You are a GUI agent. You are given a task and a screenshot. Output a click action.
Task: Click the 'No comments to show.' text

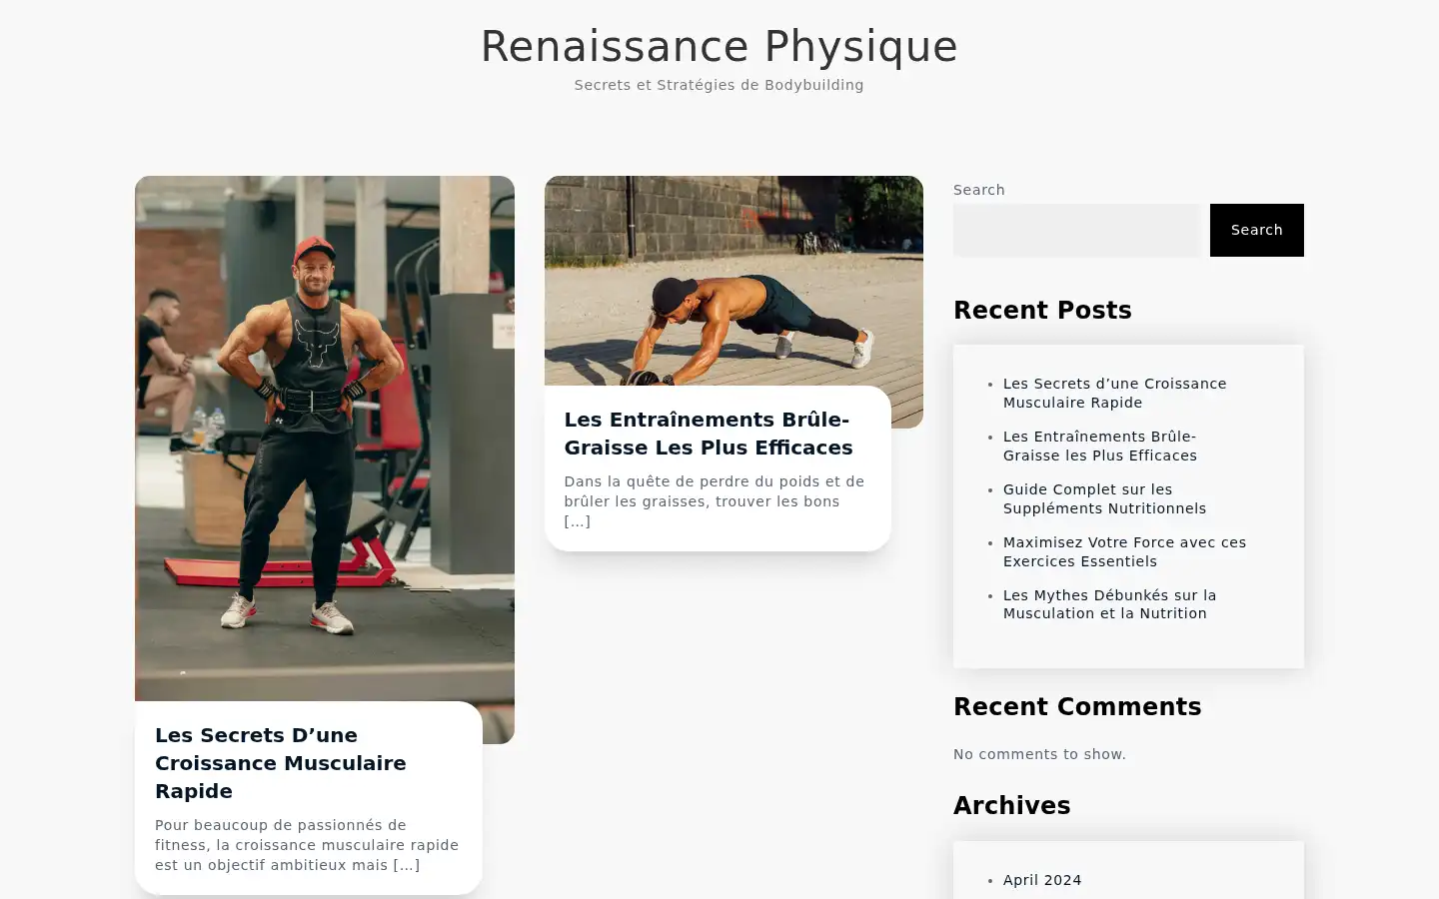[1039, 754]
